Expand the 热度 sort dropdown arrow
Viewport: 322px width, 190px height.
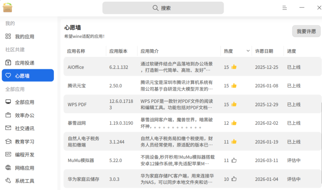coord(248,51)
